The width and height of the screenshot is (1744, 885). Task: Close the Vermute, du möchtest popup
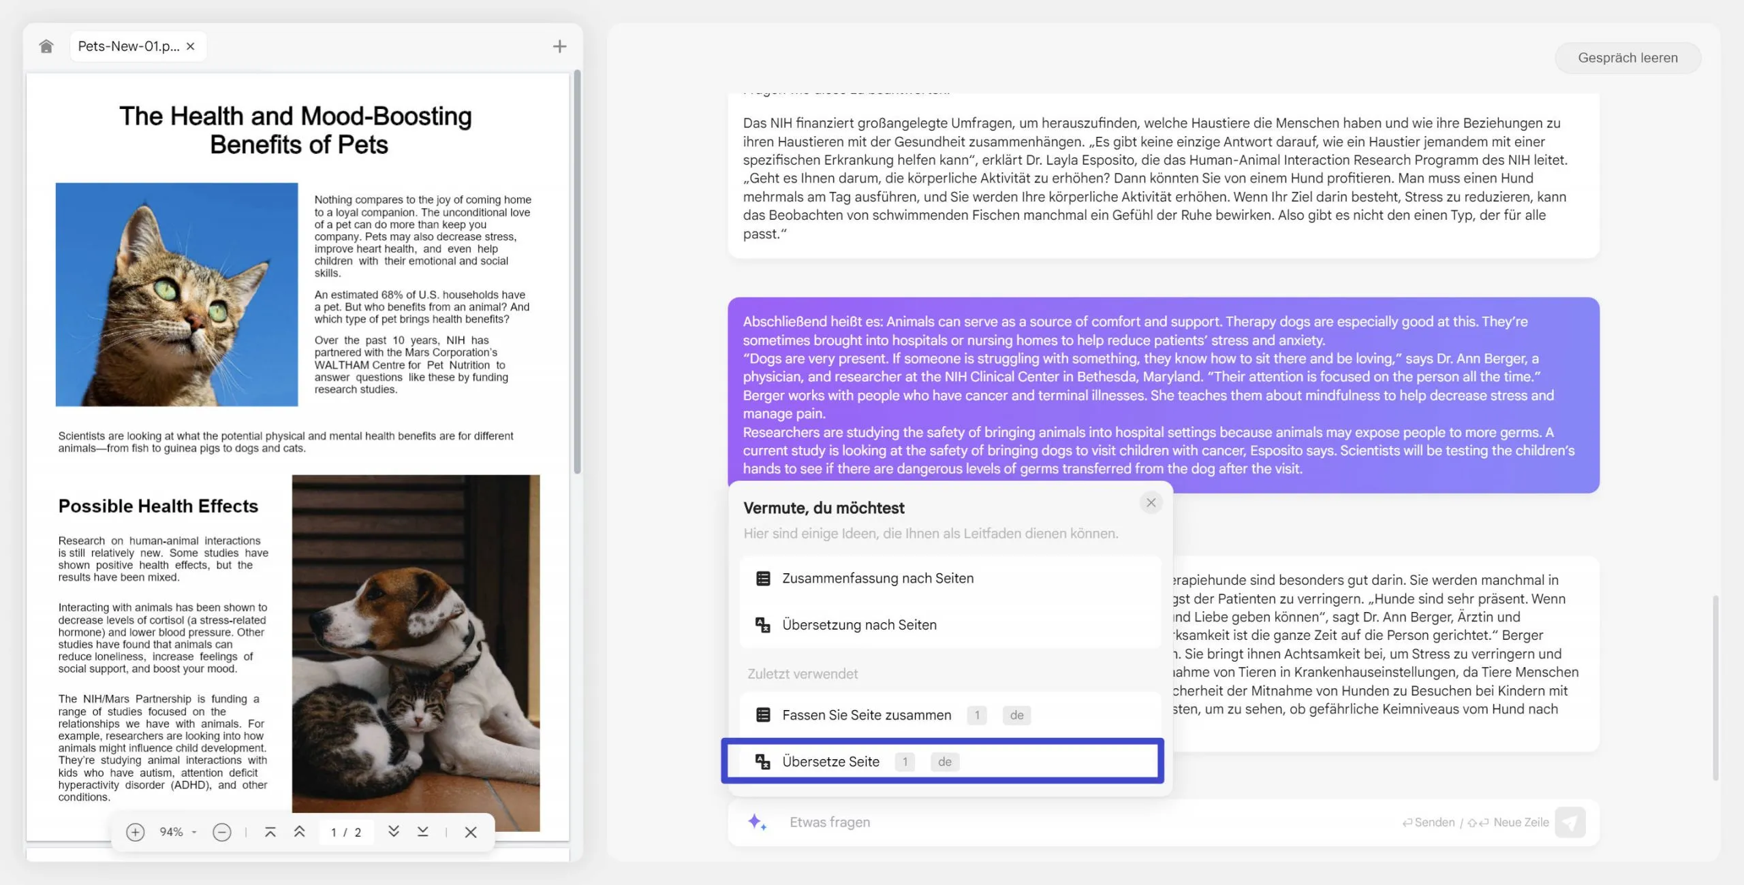pos(1151,502)
